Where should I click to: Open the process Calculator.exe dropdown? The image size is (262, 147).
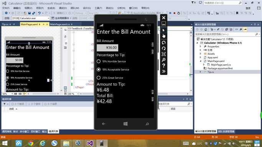tap(48, 18)
